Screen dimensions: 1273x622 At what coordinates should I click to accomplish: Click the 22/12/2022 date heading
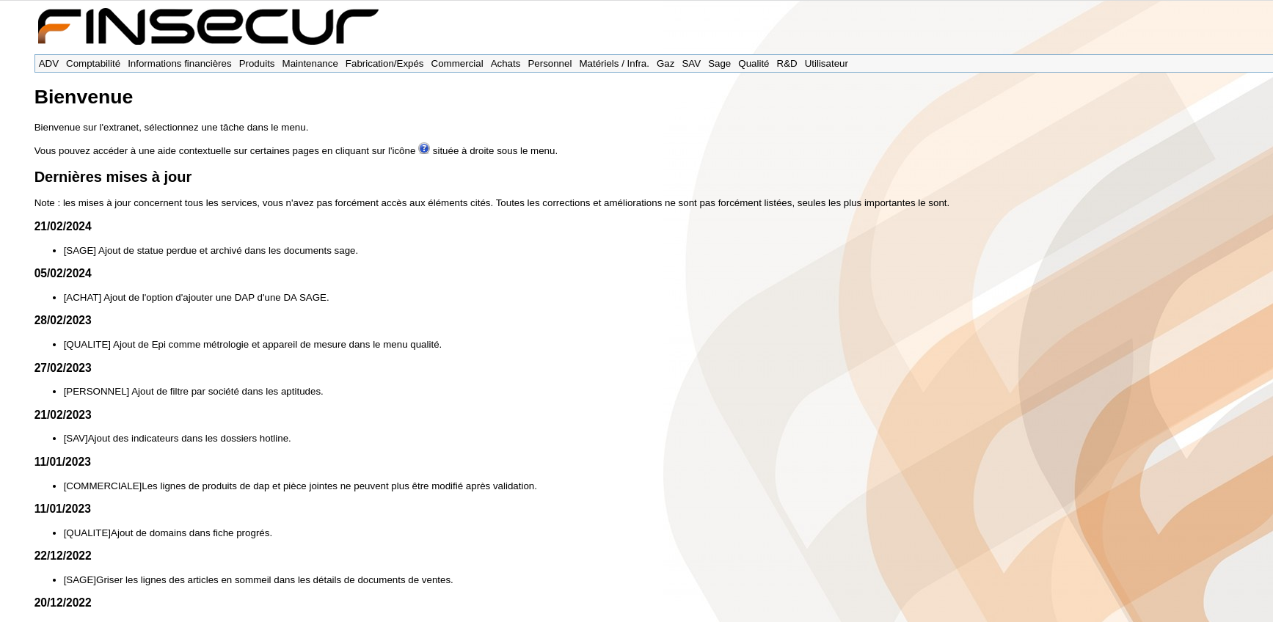pos(63,556)
